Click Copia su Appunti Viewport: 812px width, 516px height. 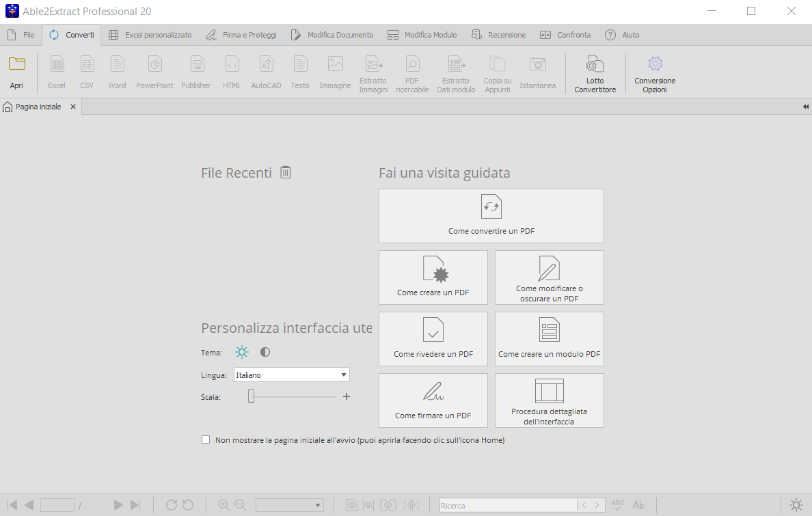[497, 74]
